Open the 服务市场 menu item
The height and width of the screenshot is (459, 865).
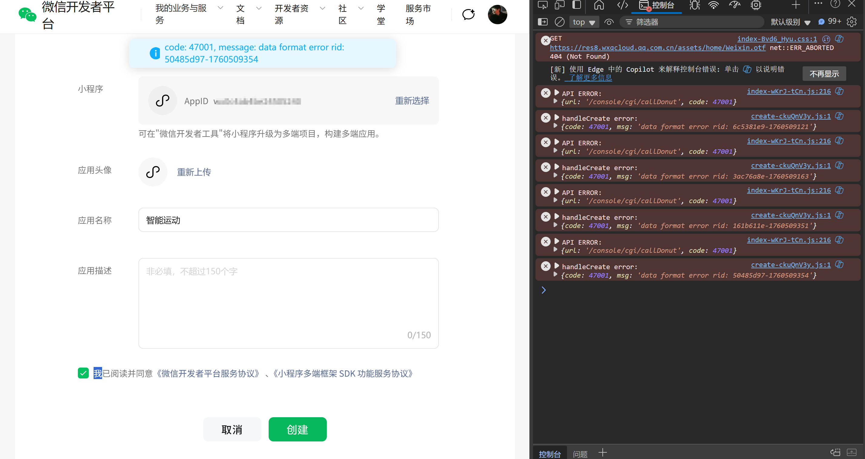(418, 14)
